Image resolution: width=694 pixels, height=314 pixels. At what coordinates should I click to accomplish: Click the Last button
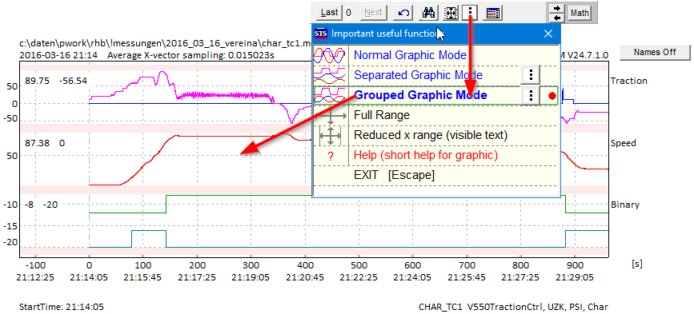329,12
